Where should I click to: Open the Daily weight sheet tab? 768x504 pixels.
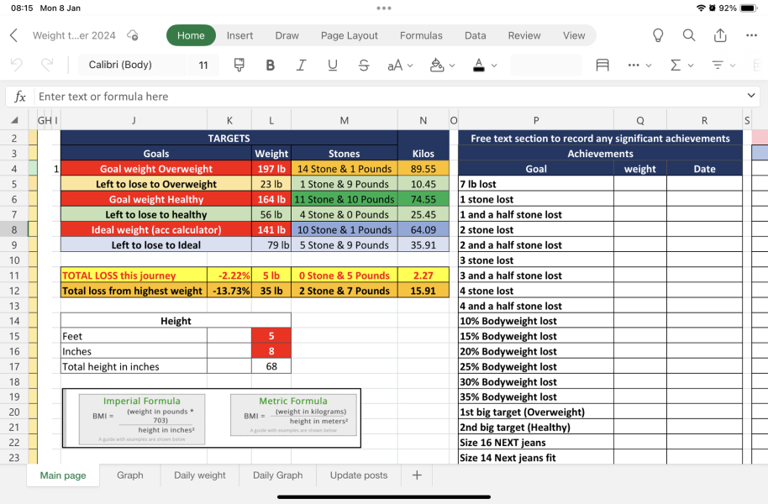point(200,475)
